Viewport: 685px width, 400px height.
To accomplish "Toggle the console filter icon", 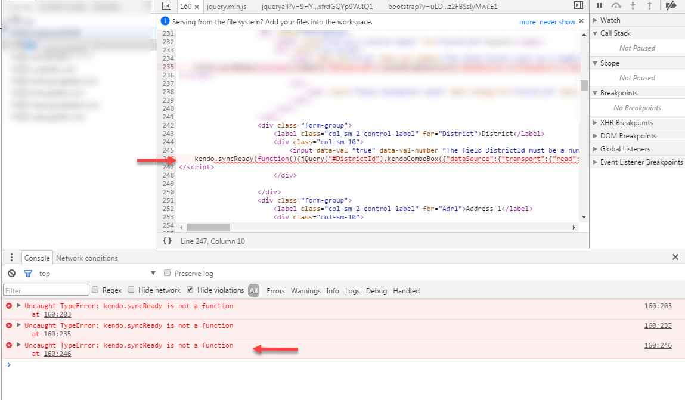I will pos(28,274).
